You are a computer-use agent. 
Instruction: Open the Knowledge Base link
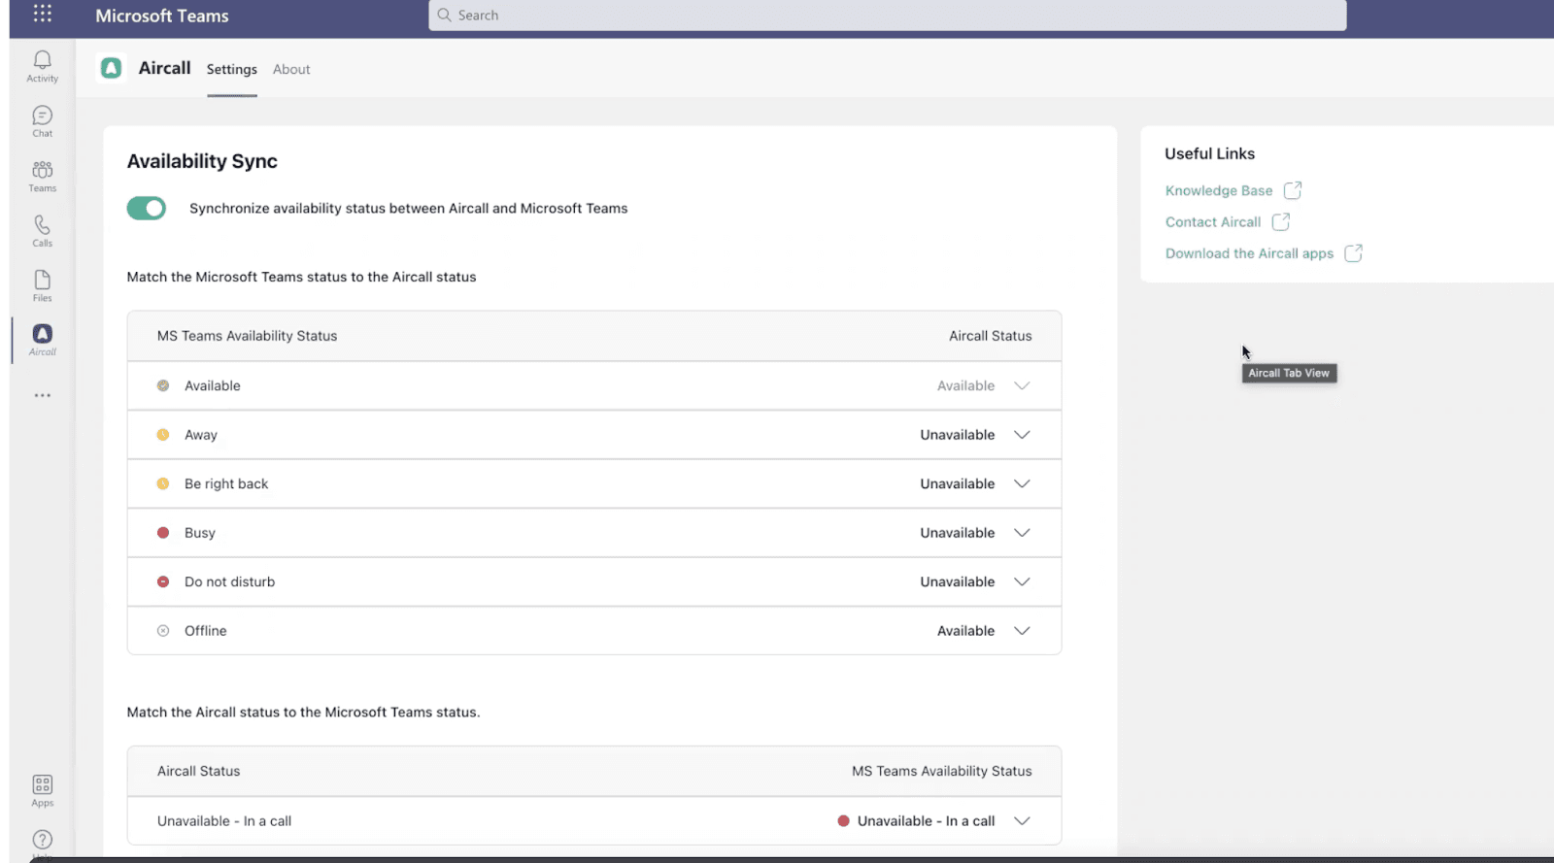(x=1219, y=191)
